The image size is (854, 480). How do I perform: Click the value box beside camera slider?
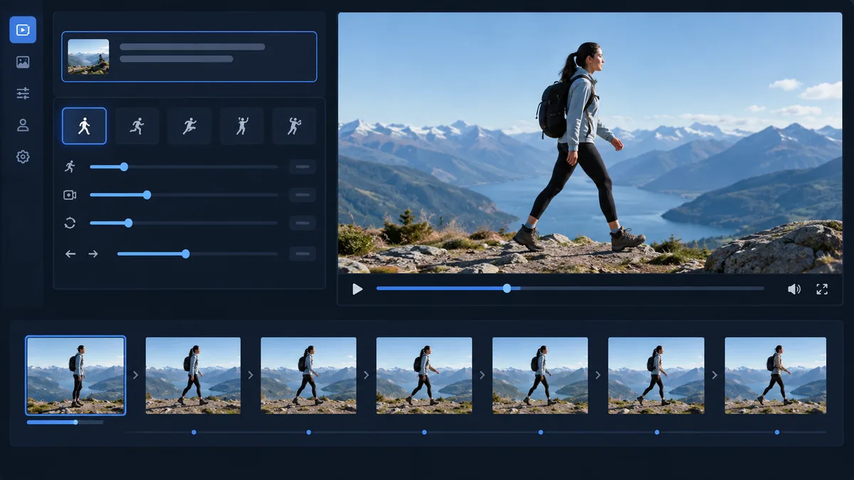(302, 195)
